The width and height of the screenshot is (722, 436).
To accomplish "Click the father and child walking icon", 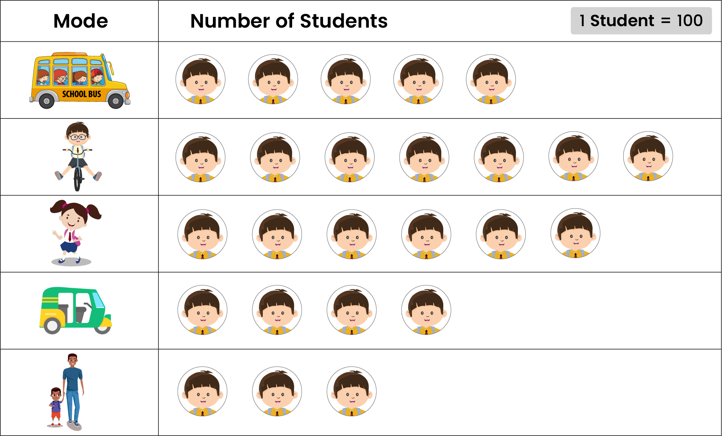I will click(x=66, y=392).
